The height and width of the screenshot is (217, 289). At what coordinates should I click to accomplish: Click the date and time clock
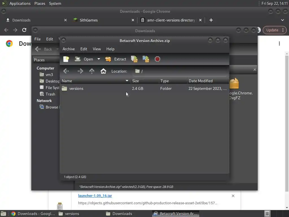[x=275, y=3]
